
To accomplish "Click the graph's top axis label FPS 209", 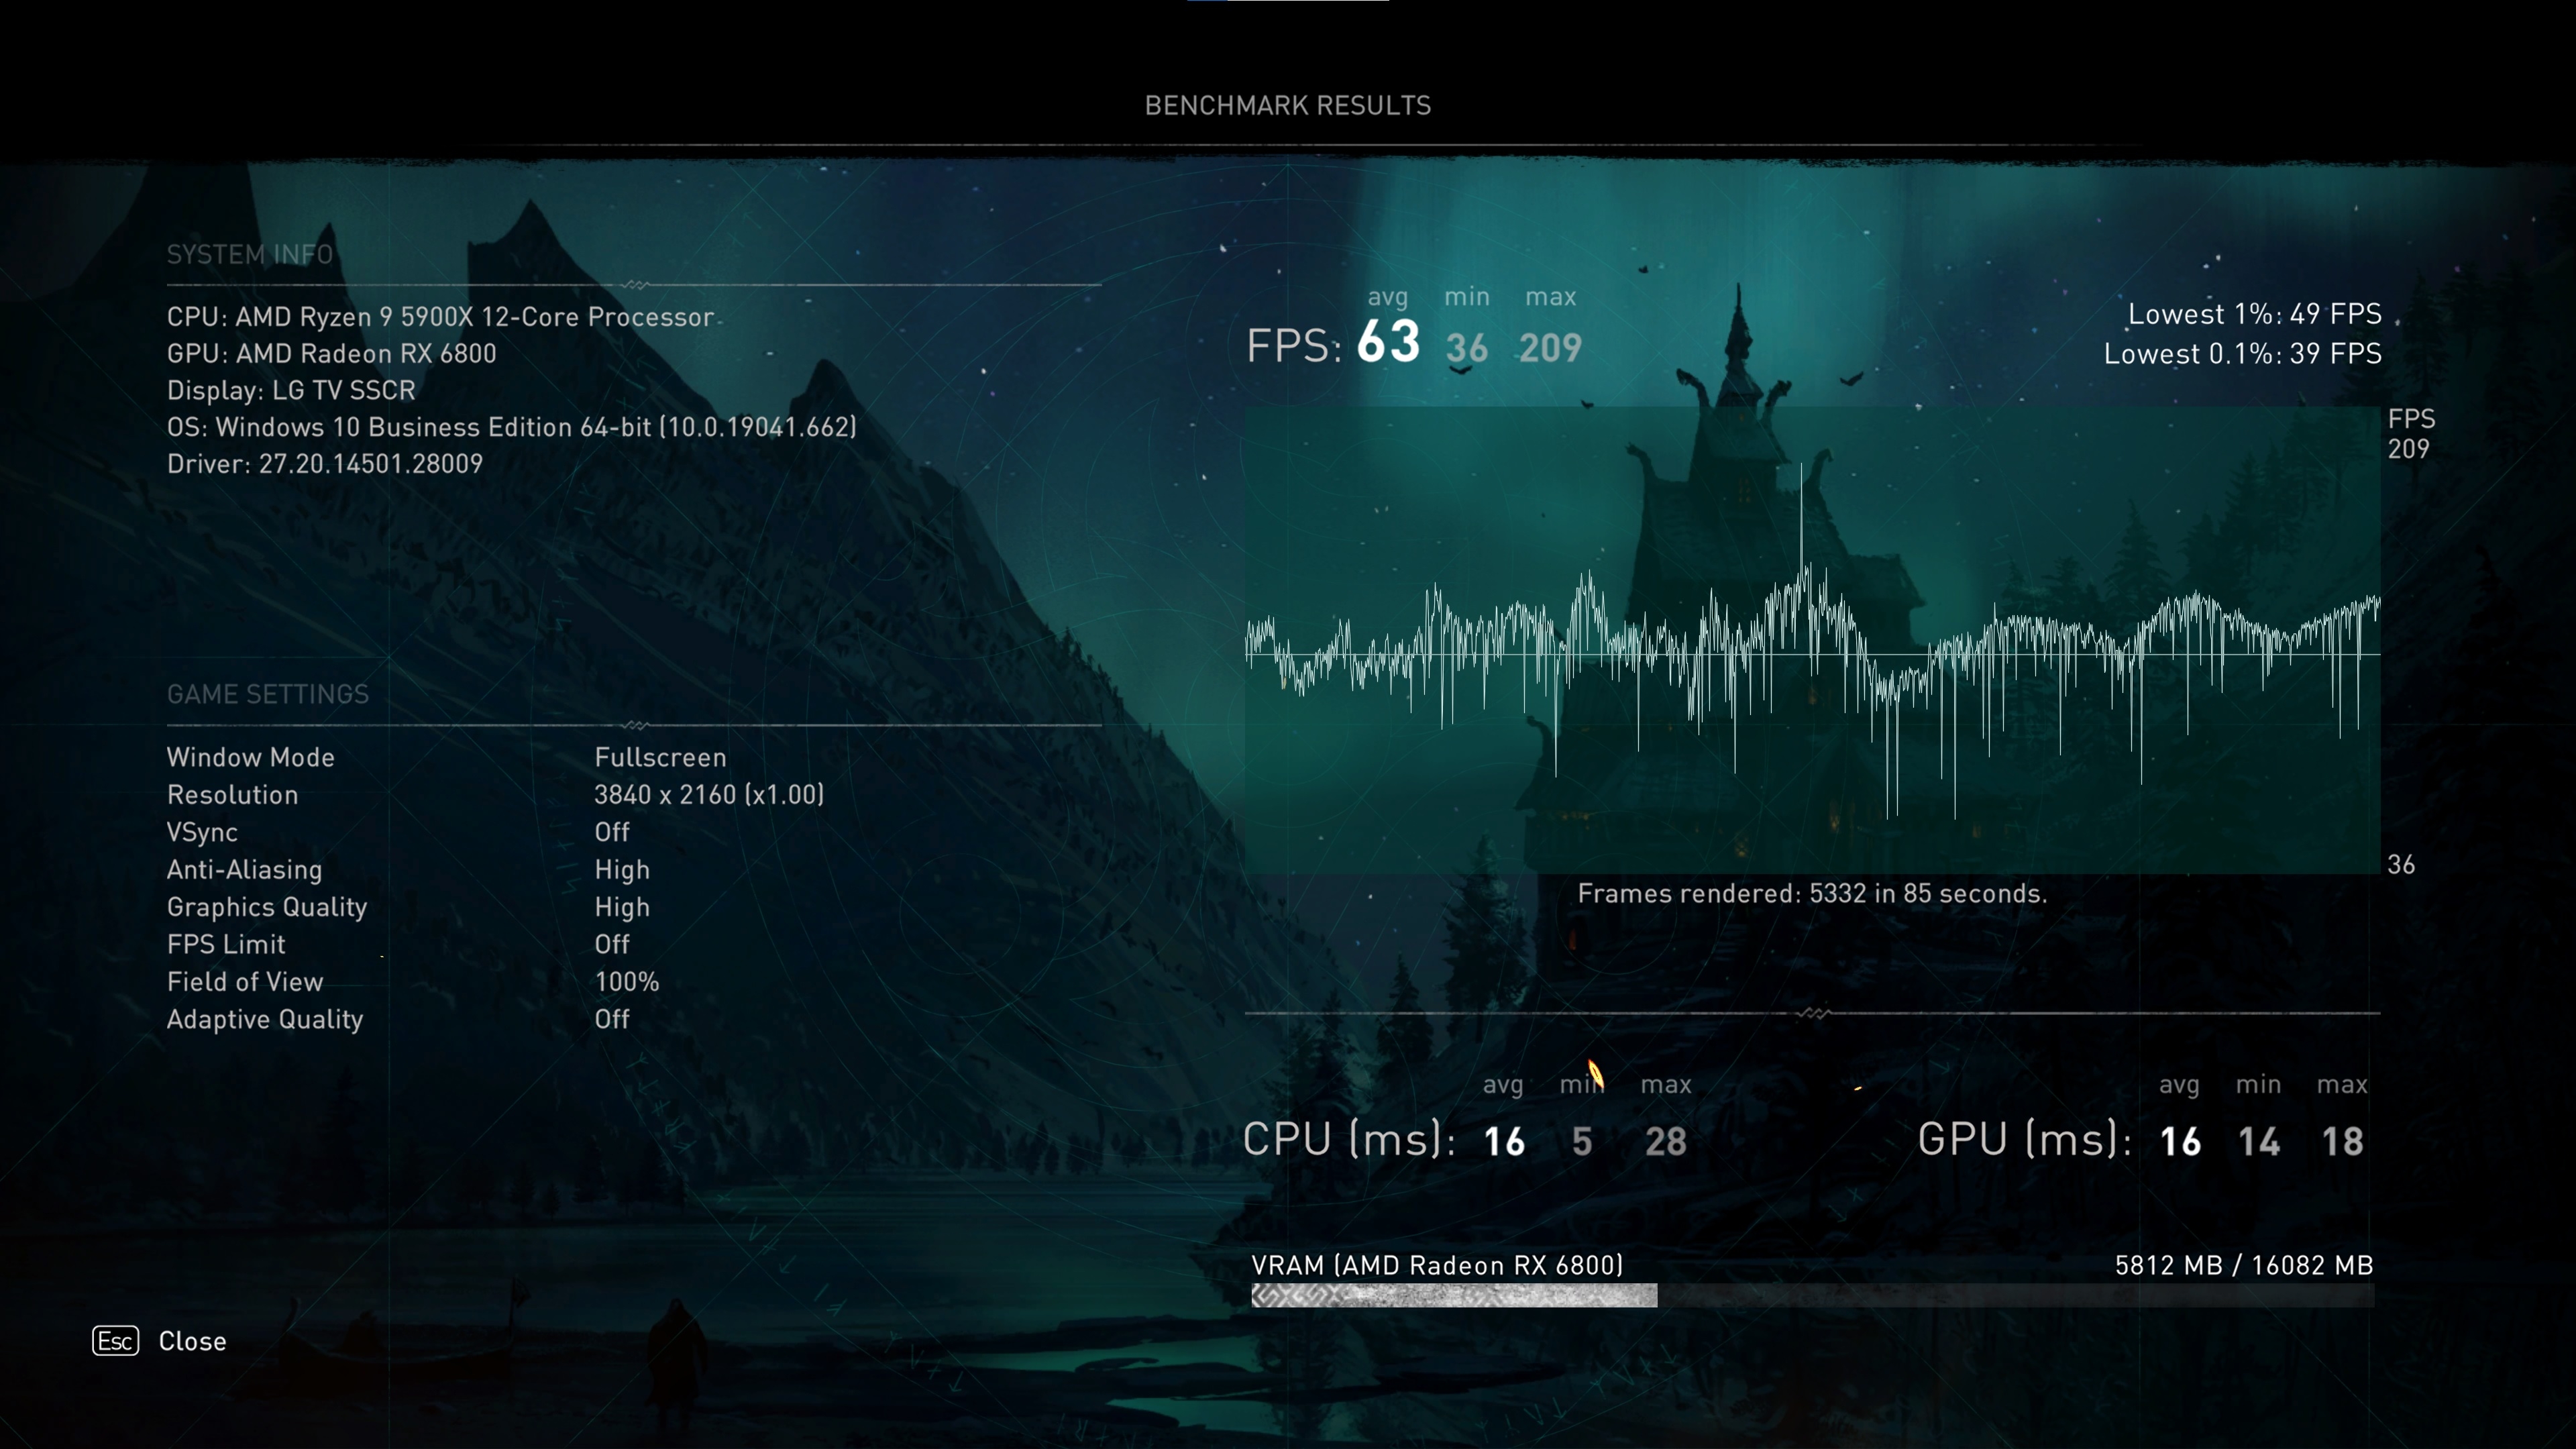I will 2411,434.
